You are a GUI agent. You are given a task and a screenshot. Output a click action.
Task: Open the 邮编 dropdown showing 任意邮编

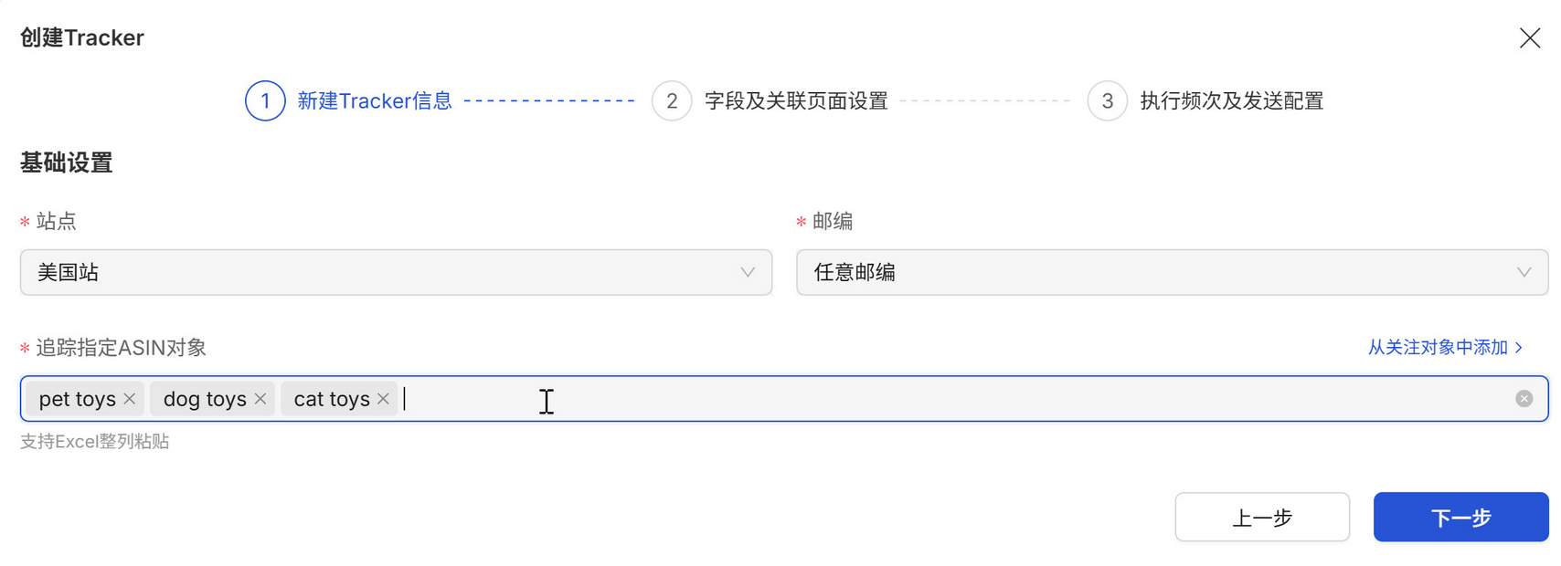(1161, 273)
